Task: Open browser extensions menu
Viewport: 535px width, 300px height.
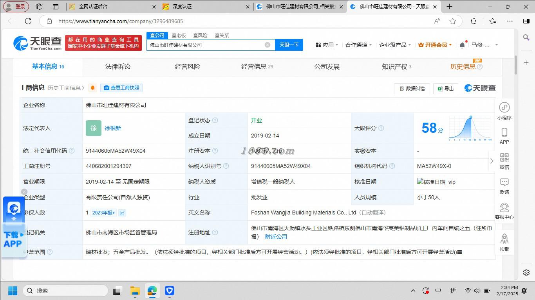Action: [x=474, y=21]
